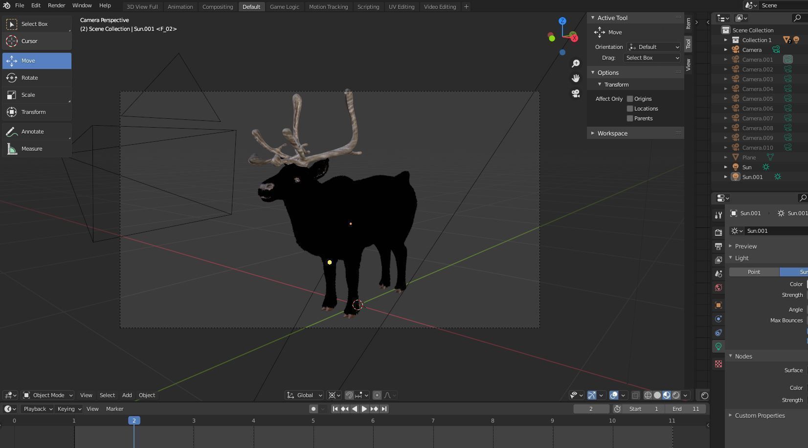This screenshot has width=808, height=448.
Task: Open the Render menu
Action: coord(56,5)
